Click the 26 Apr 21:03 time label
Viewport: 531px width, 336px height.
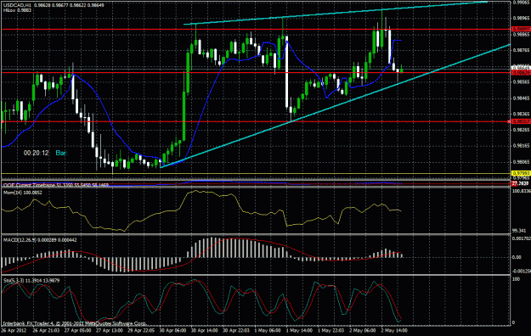click(46, 330)
